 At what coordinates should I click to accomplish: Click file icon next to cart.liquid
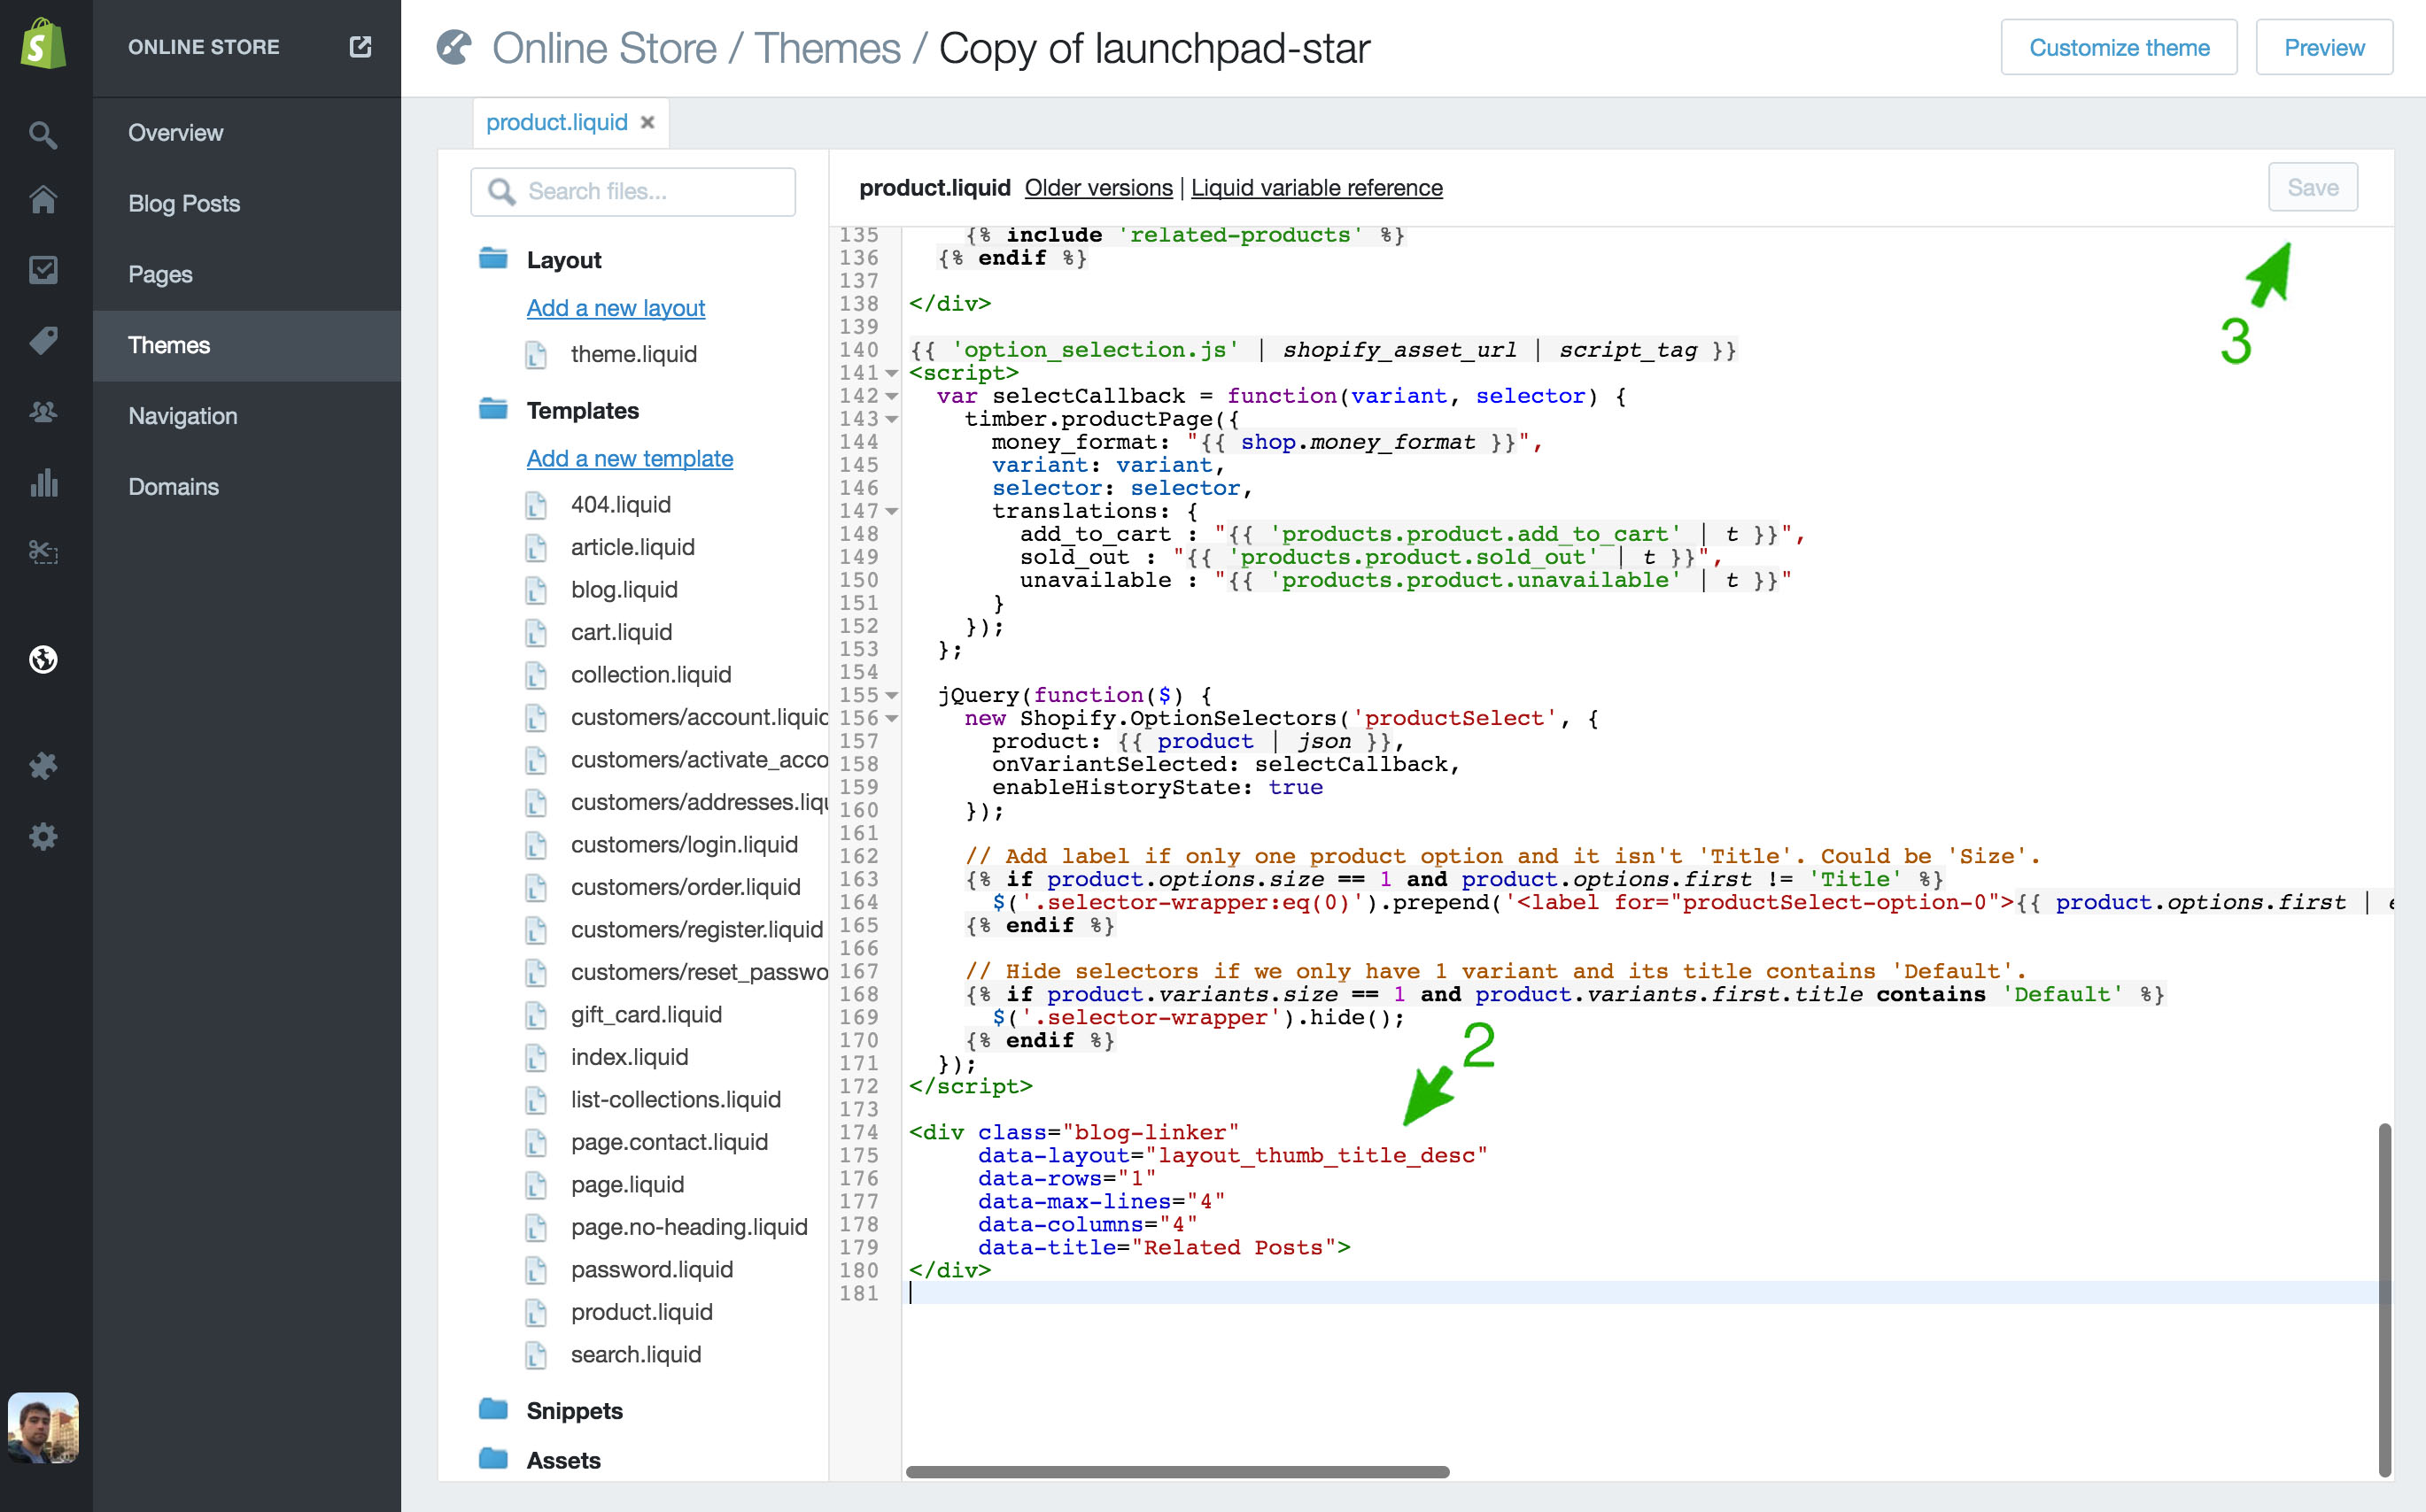tap(536, 632)
